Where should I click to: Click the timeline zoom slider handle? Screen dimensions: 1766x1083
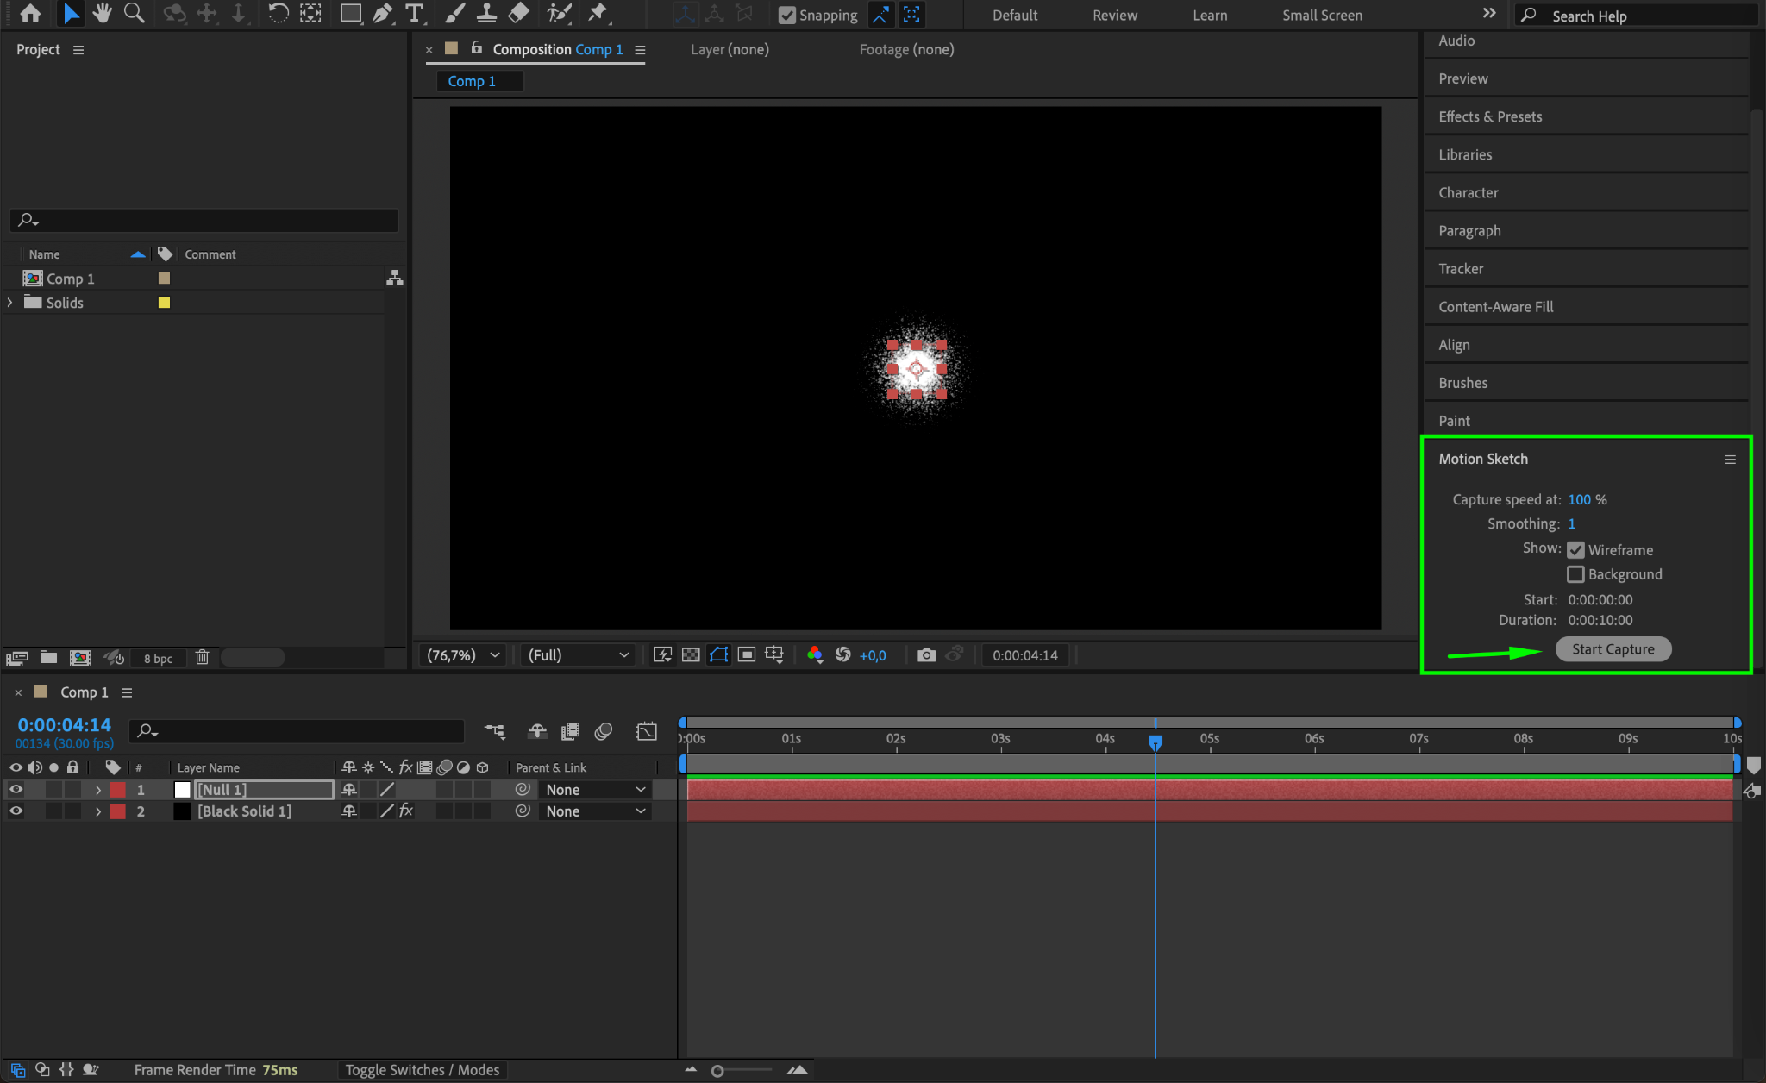[717, 1071]
